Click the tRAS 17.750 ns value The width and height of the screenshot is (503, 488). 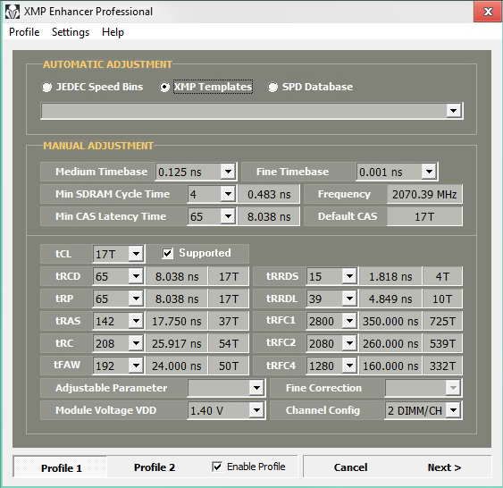(x=176, y=321)
